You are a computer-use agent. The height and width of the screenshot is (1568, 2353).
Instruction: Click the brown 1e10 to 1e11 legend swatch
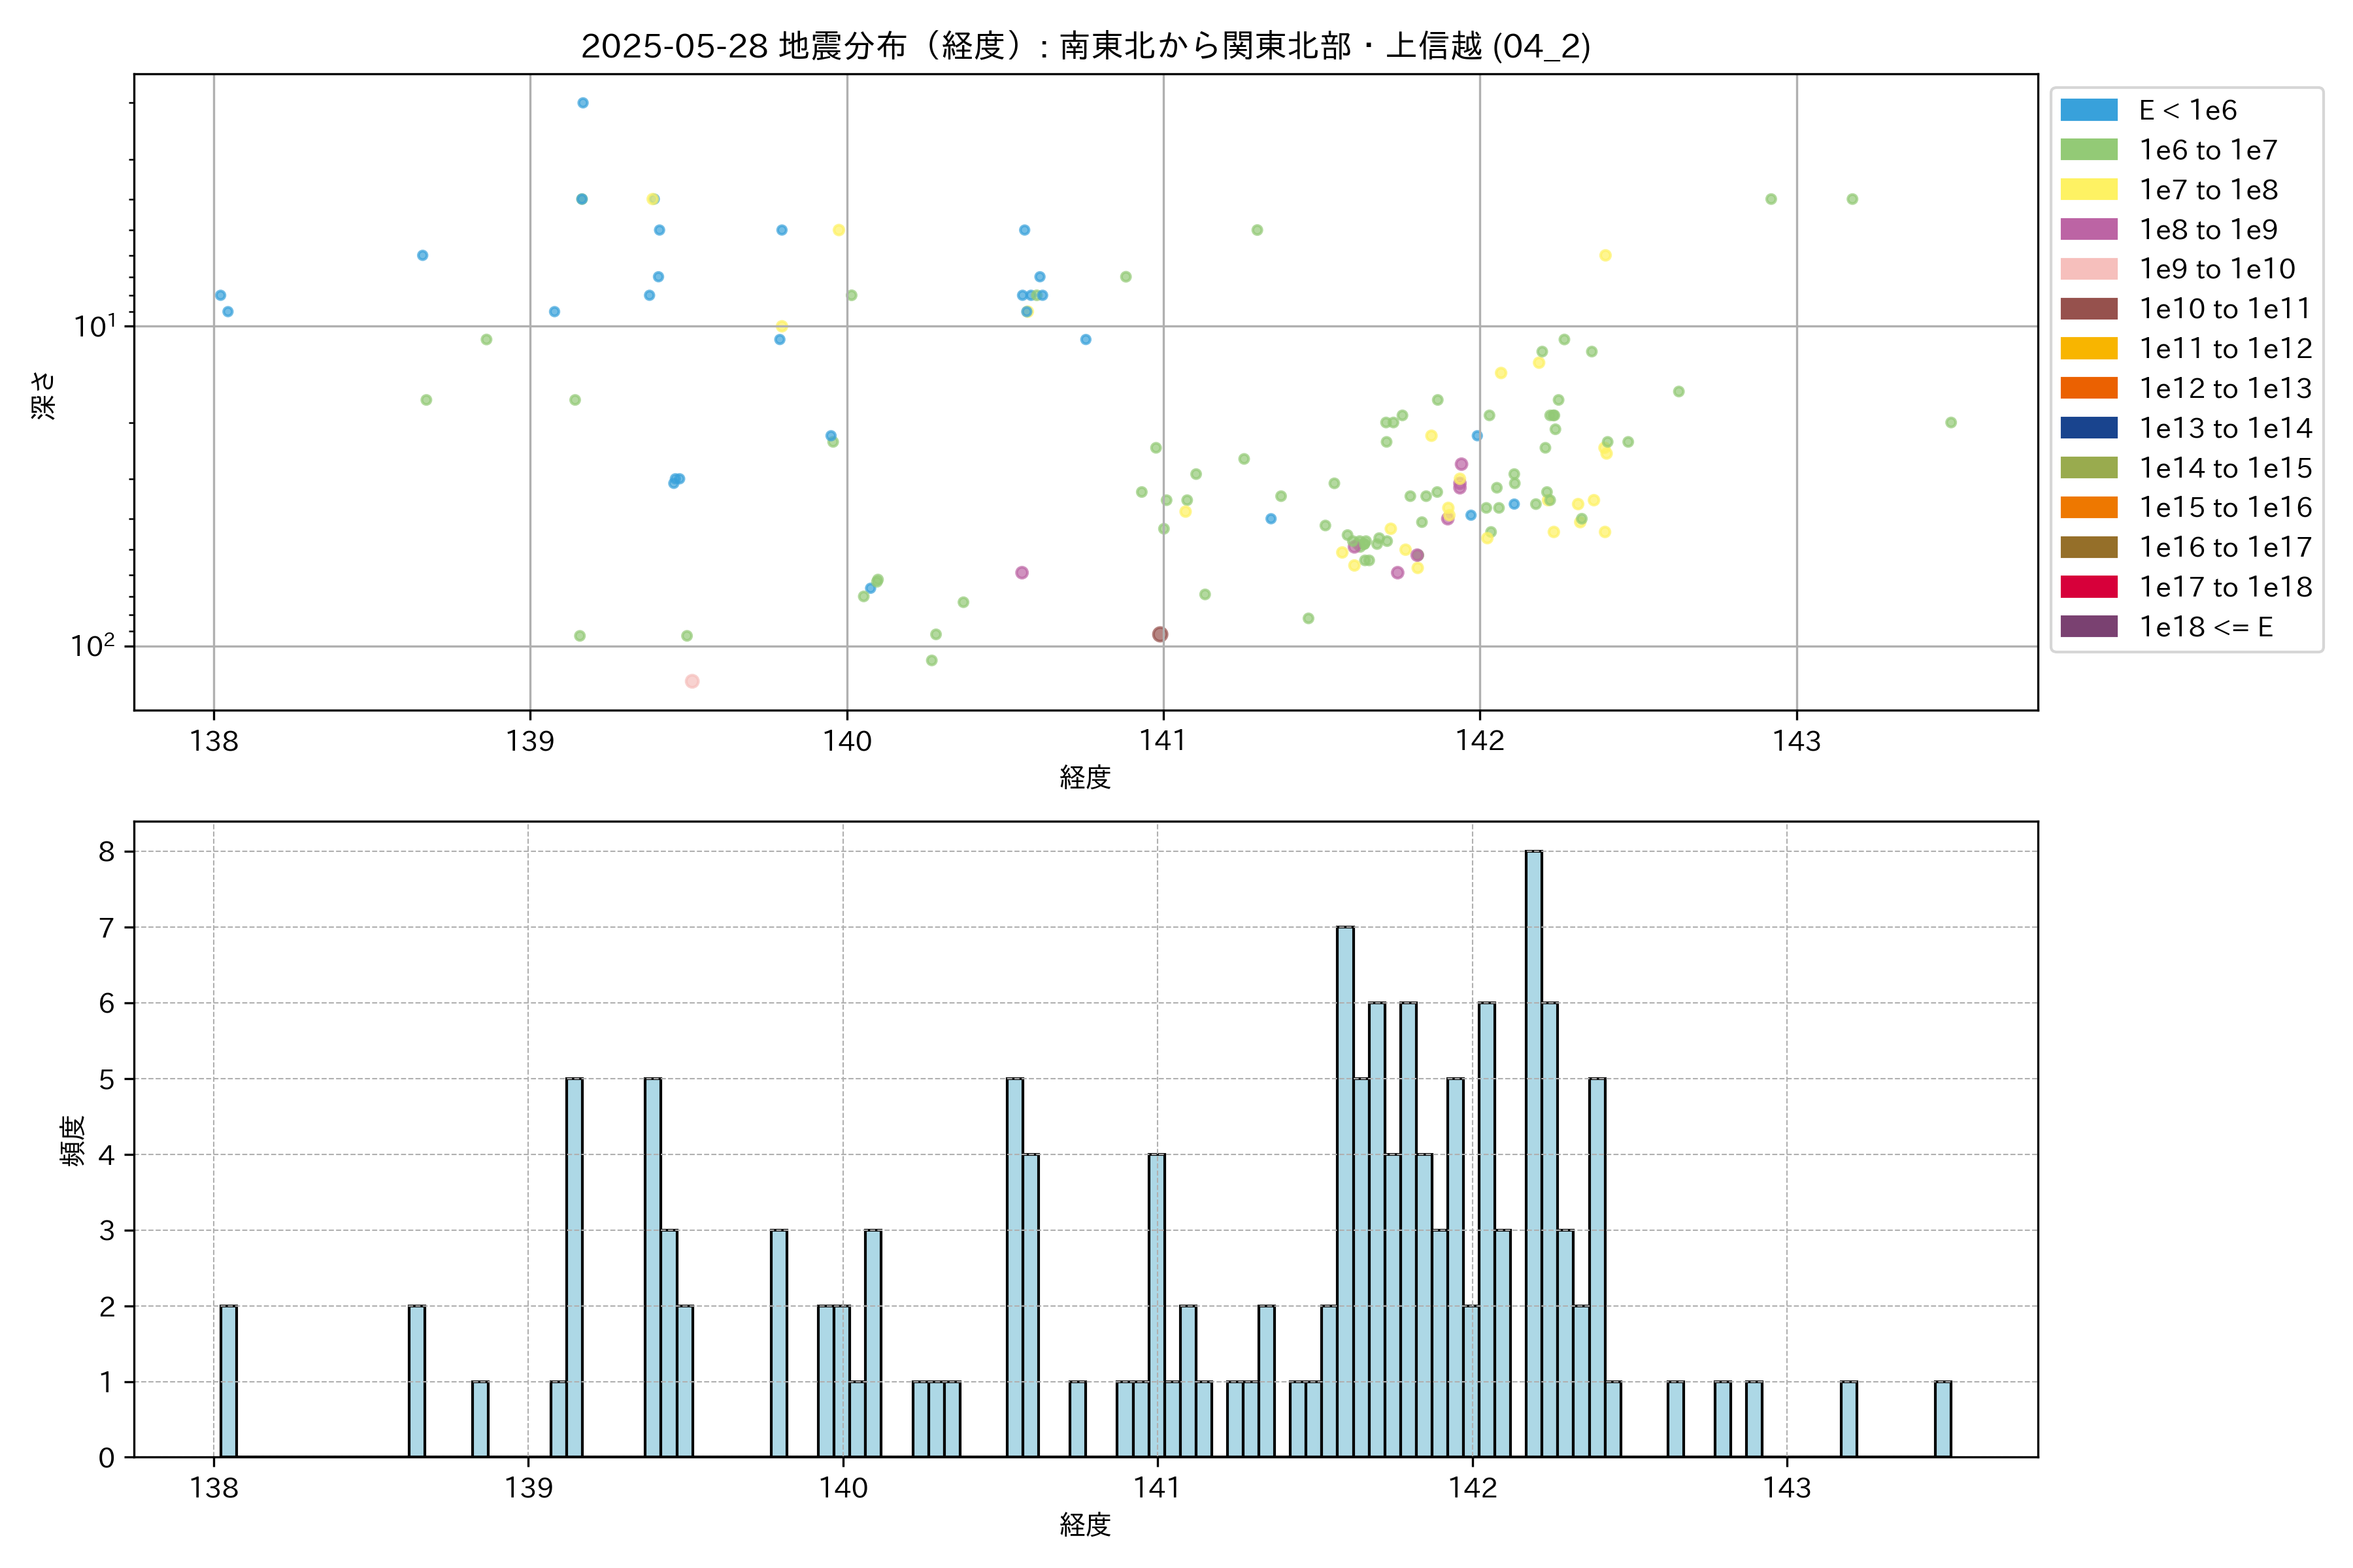tap(2088, 309)
